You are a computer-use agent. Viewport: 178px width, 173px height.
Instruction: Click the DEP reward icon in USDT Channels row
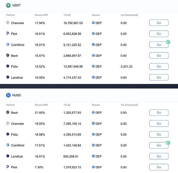point(93,23)
